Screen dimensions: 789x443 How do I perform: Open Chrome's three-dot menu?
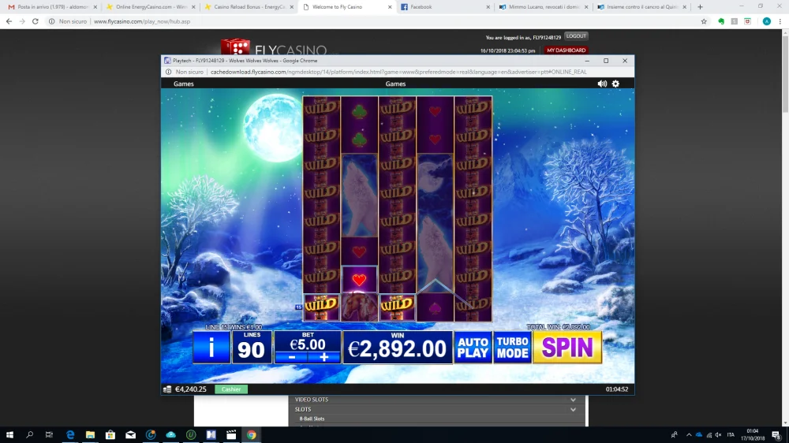[780, 21]
